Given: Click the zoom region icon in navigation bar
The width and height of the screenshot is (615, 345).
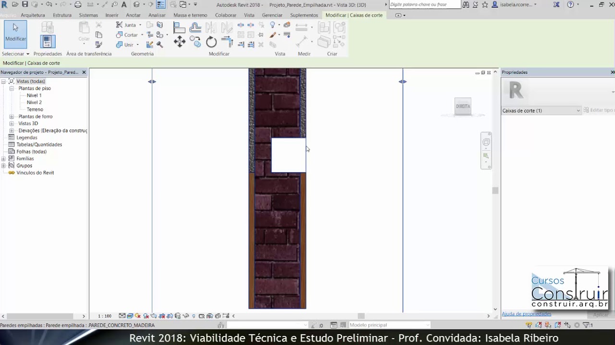Looking at the screenshot, I should [486, 156].
